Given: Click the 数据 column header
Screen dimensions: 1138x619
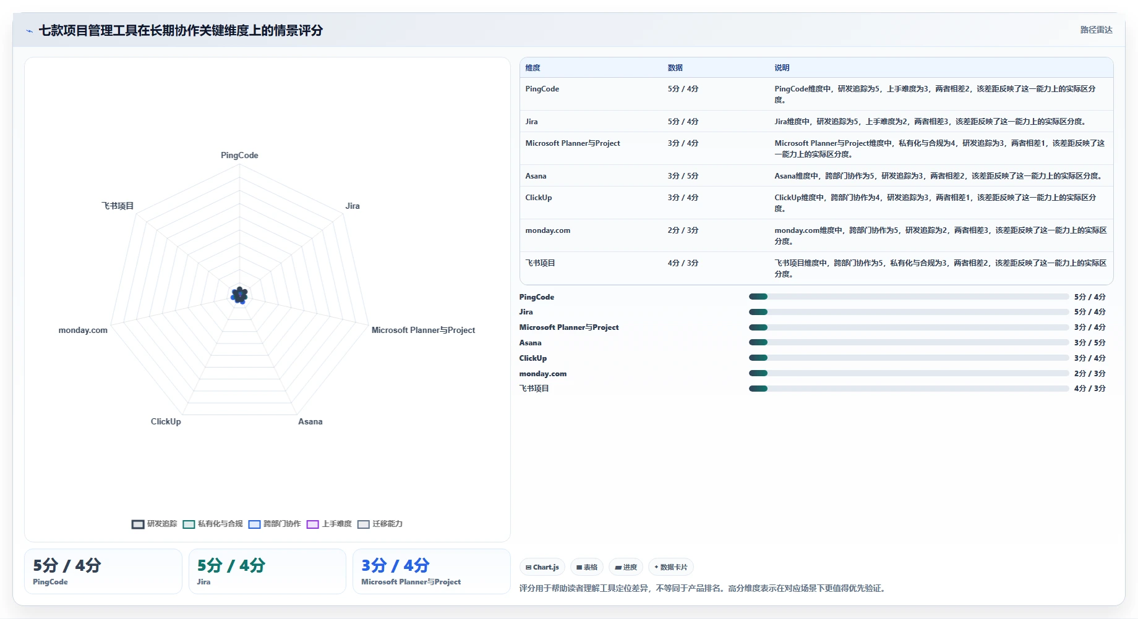Looking at the screenshot, I should [675, 68].
